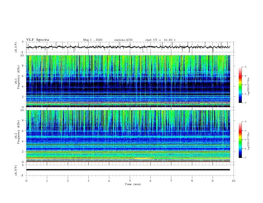Click time axis tick label "6"

pyautogui.click(x=150, y=181)
